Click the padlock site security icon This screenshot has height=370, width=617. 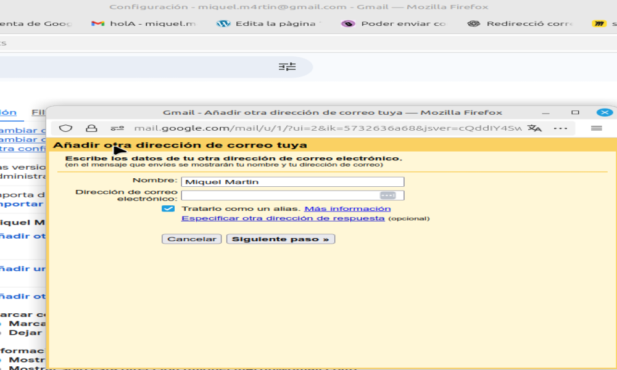[x=91, y=128]
